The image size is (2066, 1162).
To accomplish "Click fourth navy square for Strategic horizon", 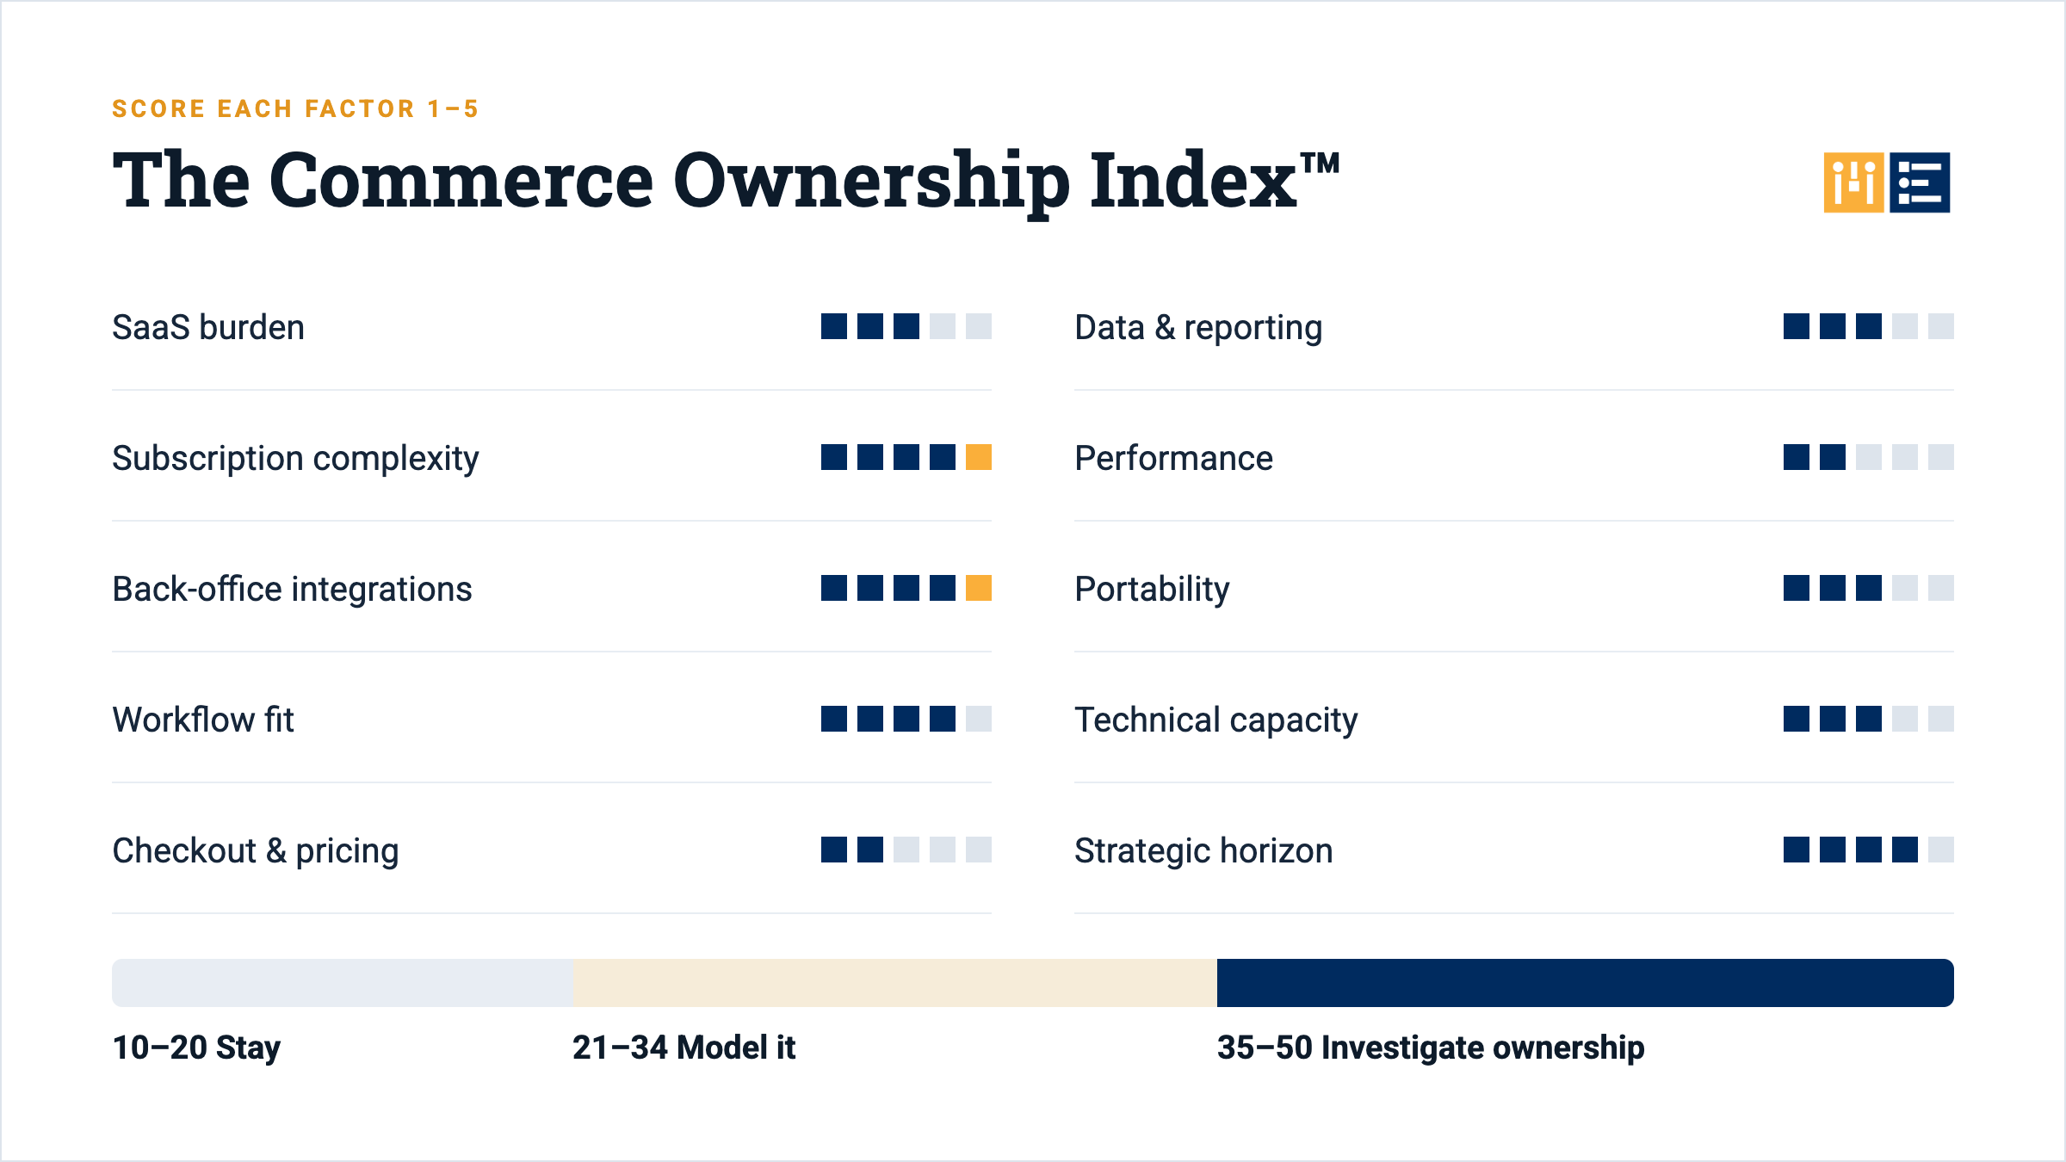I will tap(1905, 850).
